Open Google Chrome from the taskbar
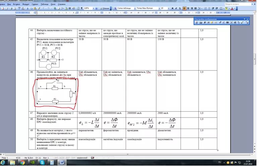The image size is (268, 167). 22,163
